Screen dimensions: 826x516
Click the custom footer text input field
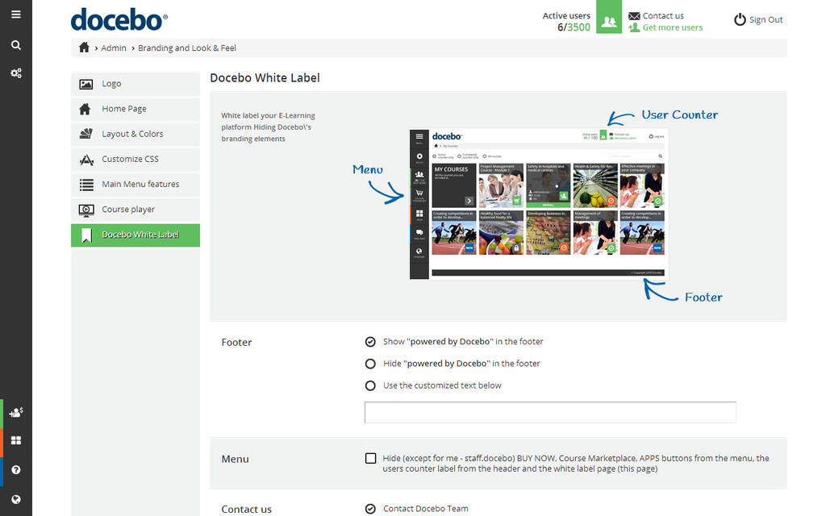550,412
